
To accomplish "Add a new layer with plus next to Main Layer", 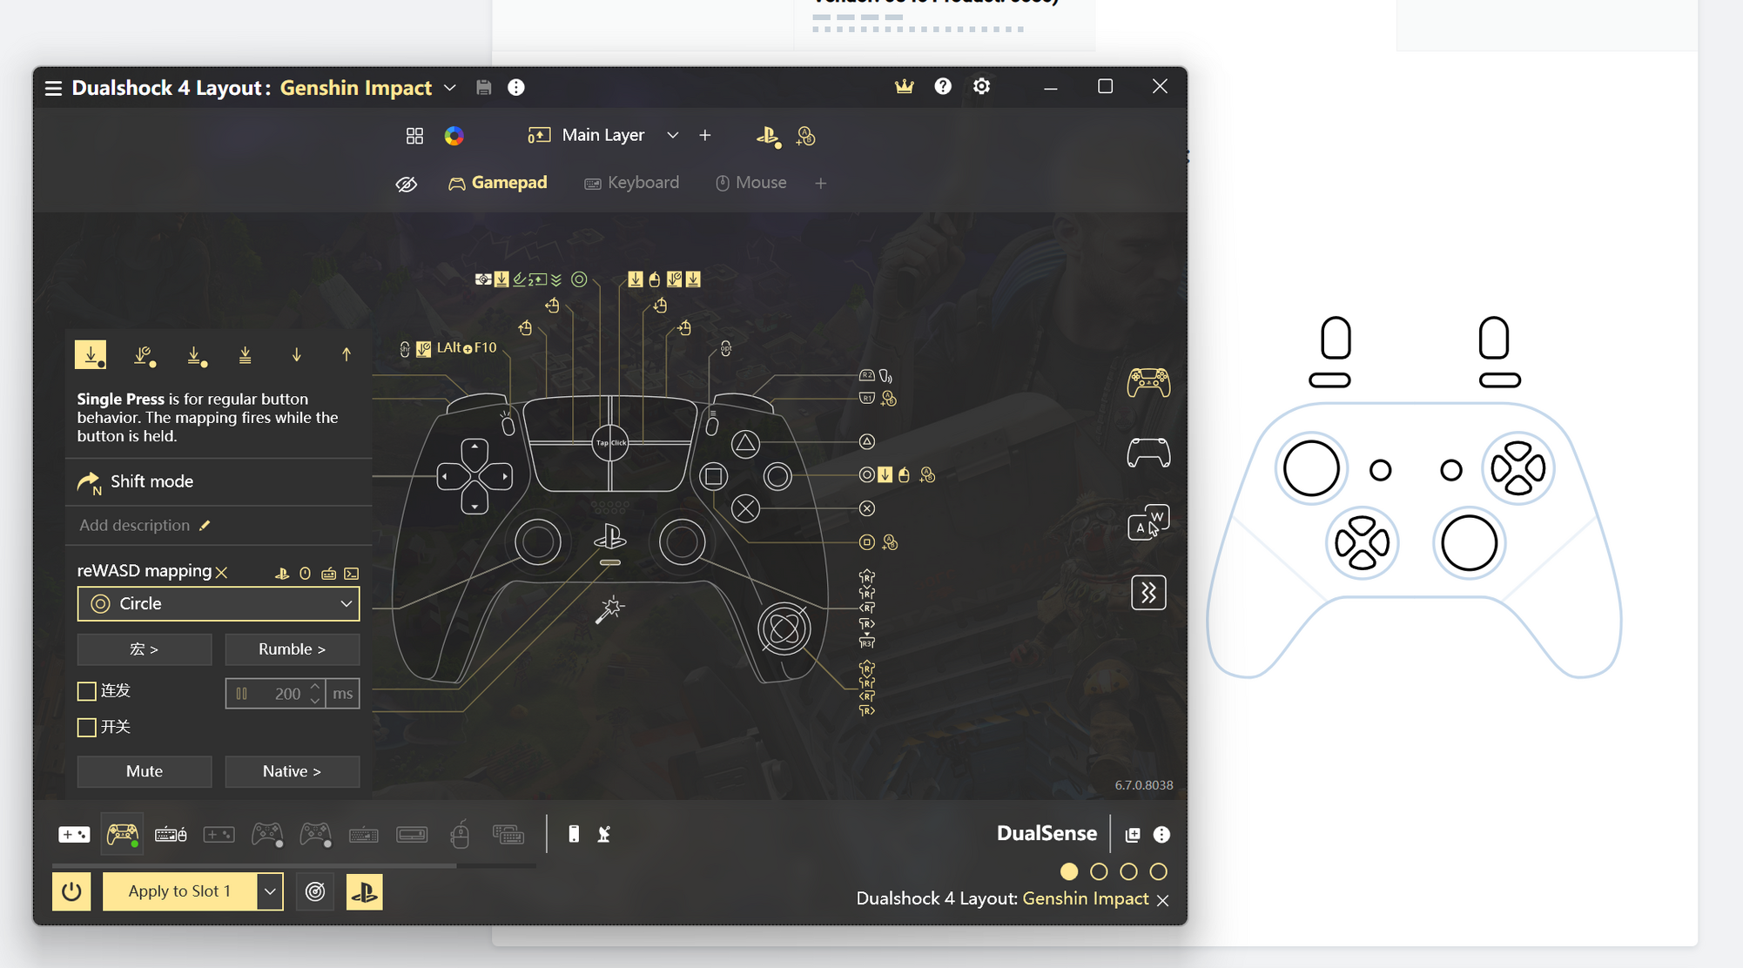I will (x=705, y=135).
